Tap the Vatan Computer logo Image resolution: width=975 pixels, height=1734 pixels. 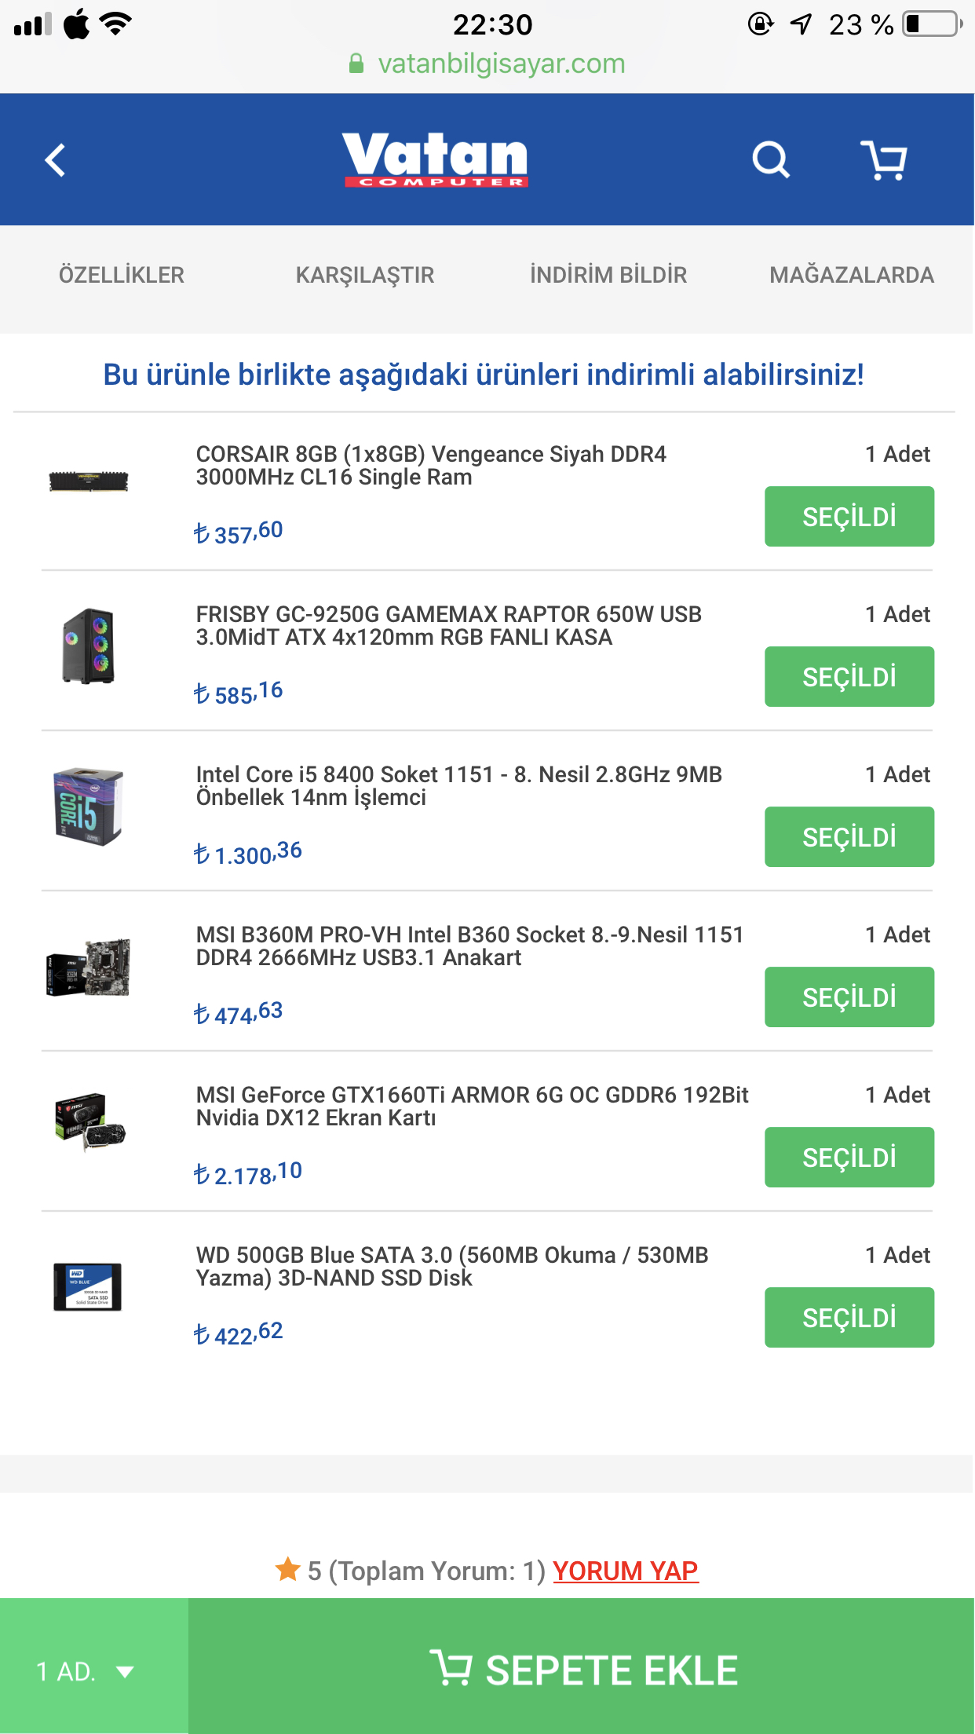pos(436,159)
